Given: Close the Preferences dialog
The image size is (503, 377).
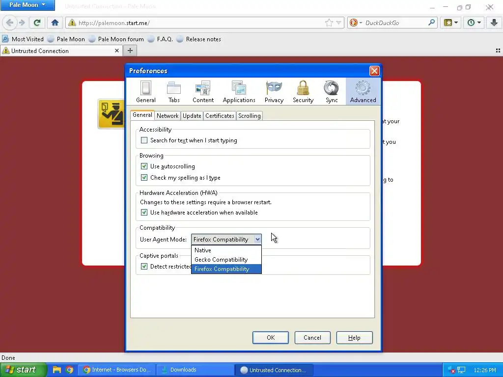Looking at the screenshot, I should pos(374,71).
